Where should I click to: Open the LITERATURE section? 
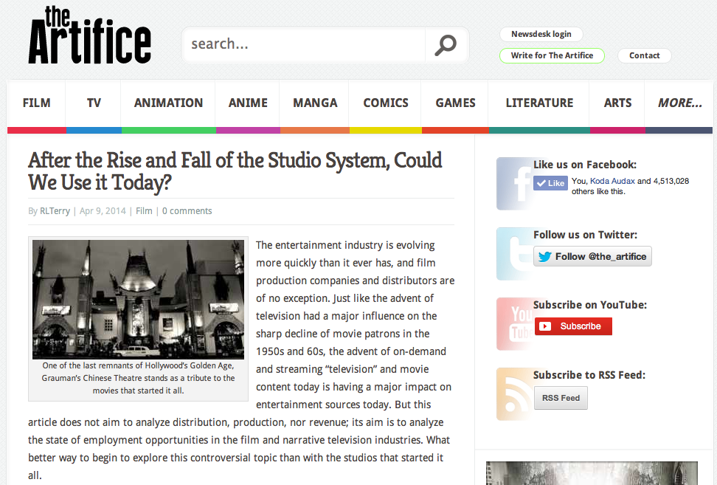(539, 103)
